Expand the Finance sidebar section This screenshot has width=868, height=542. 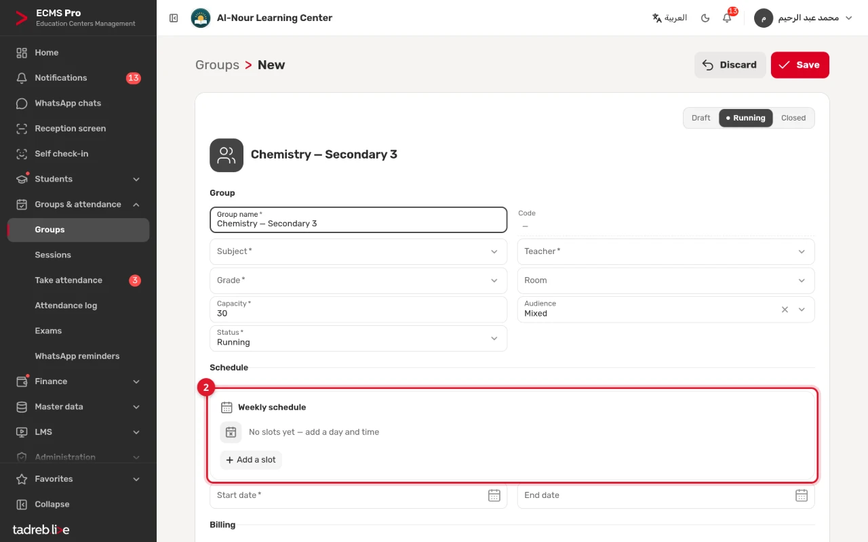pyautogui.click(x=78, y=381)
